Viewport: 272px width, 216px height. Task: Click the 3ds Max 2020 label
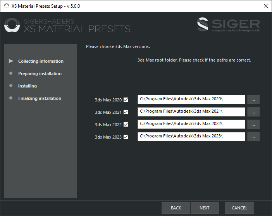[x=108, y=100]
